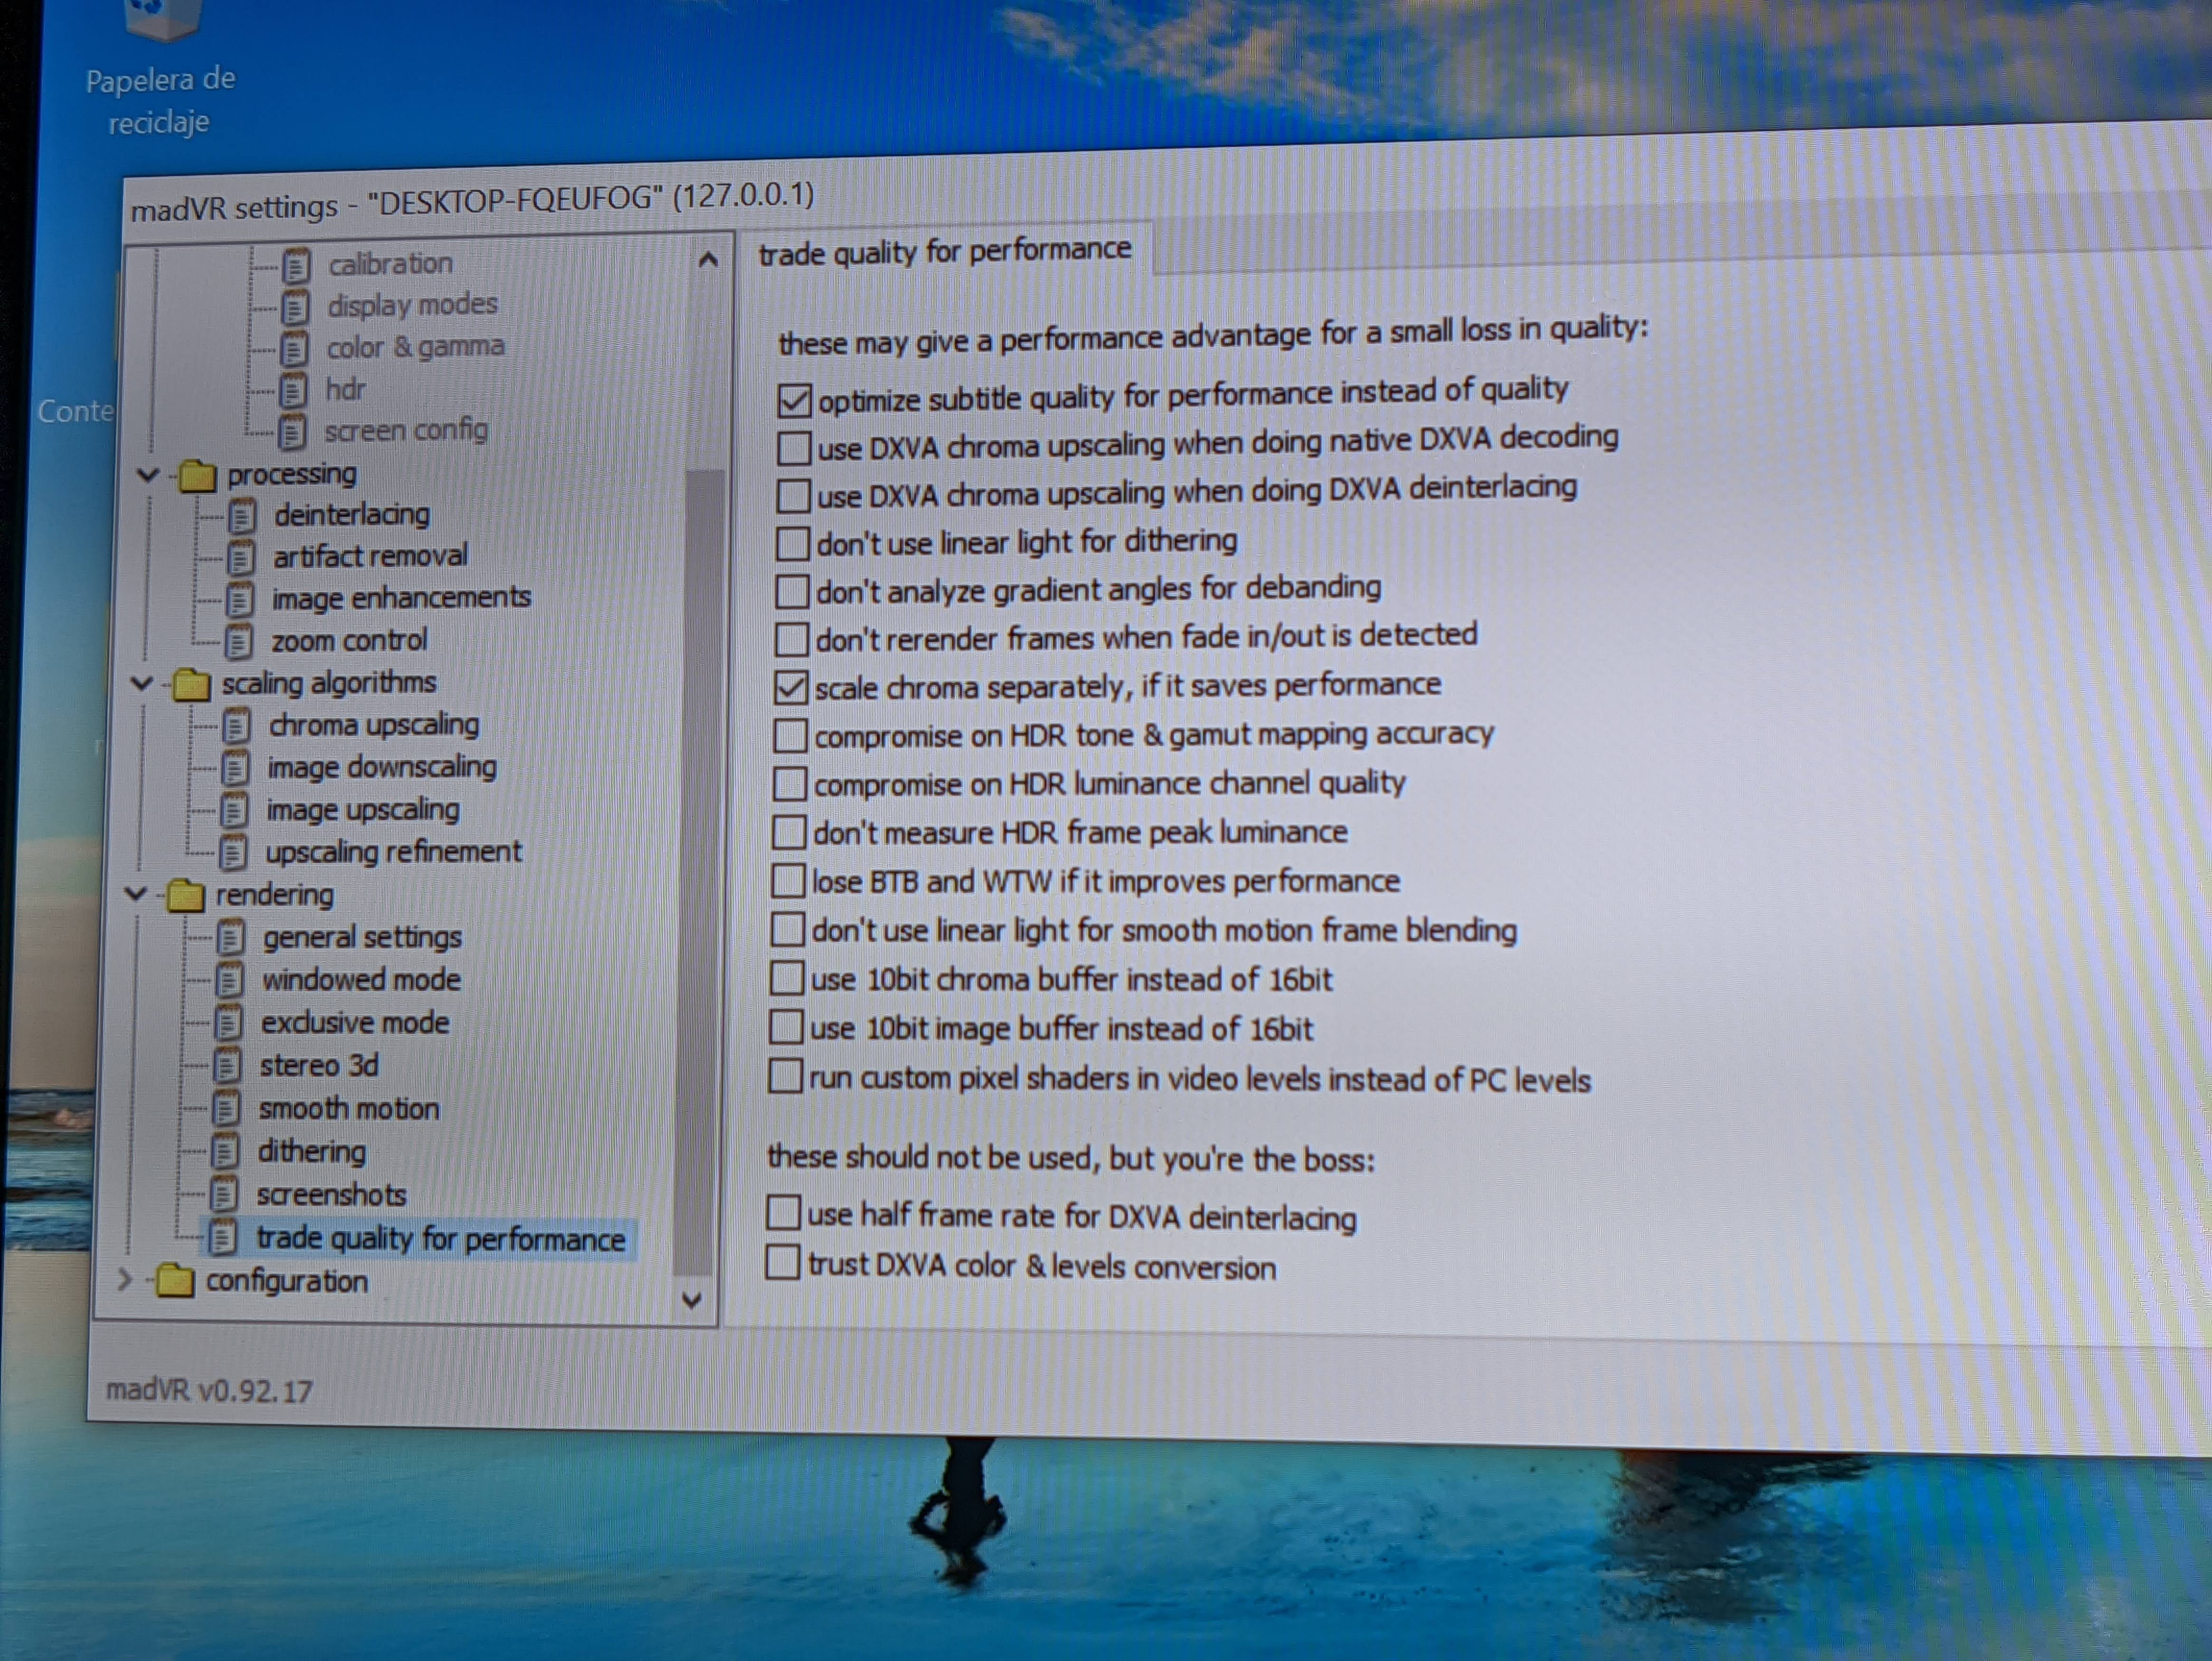The image size is (2212, 1661).
Task: Click the deinterlacing page icon
Action: pos(242,517)
